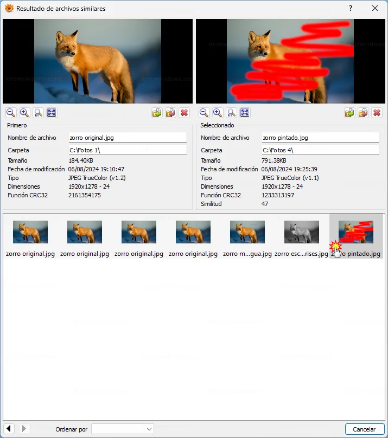Screen dimensions: 388x438
Task: Open the Ordenar por dropdown
Action: pyautogui.click(x=123, y=429)
